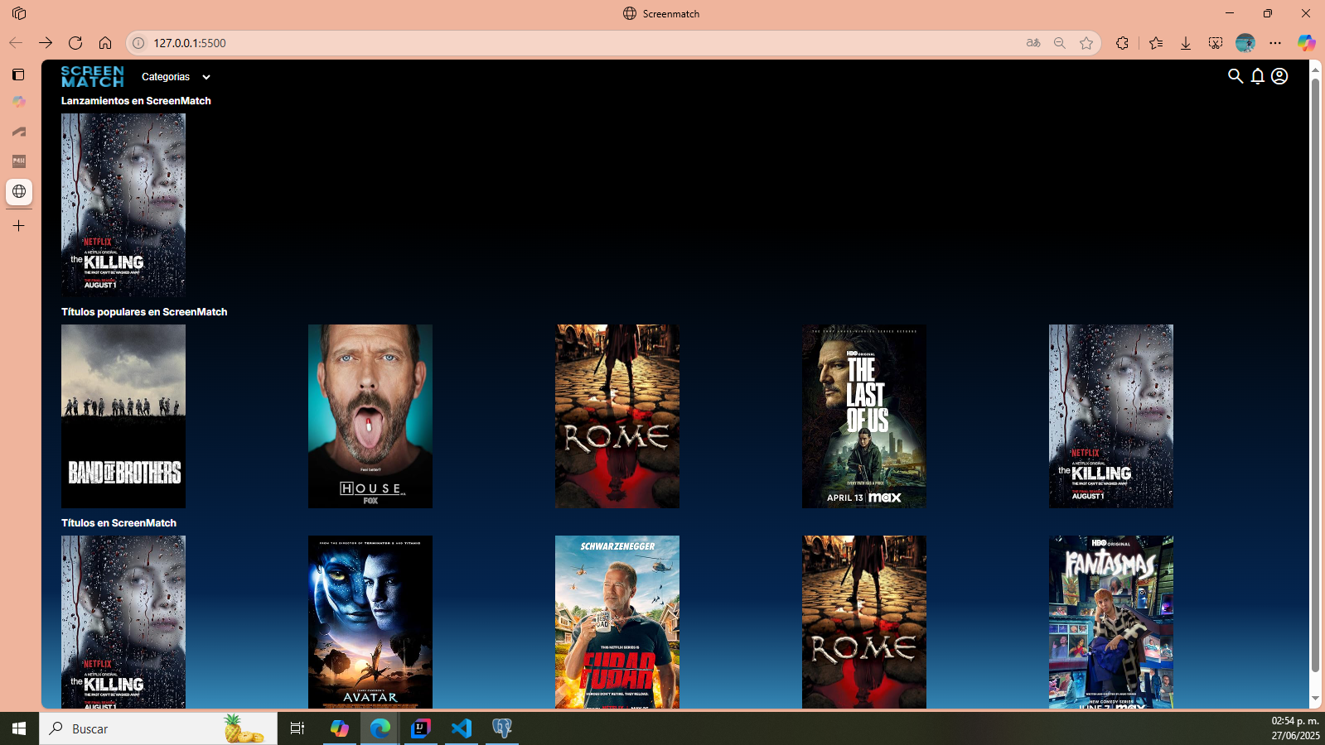The width and height of the screenshot is (1325, 745).
Task: Click the scrollbar down arrow
Action: (1315, 699)
